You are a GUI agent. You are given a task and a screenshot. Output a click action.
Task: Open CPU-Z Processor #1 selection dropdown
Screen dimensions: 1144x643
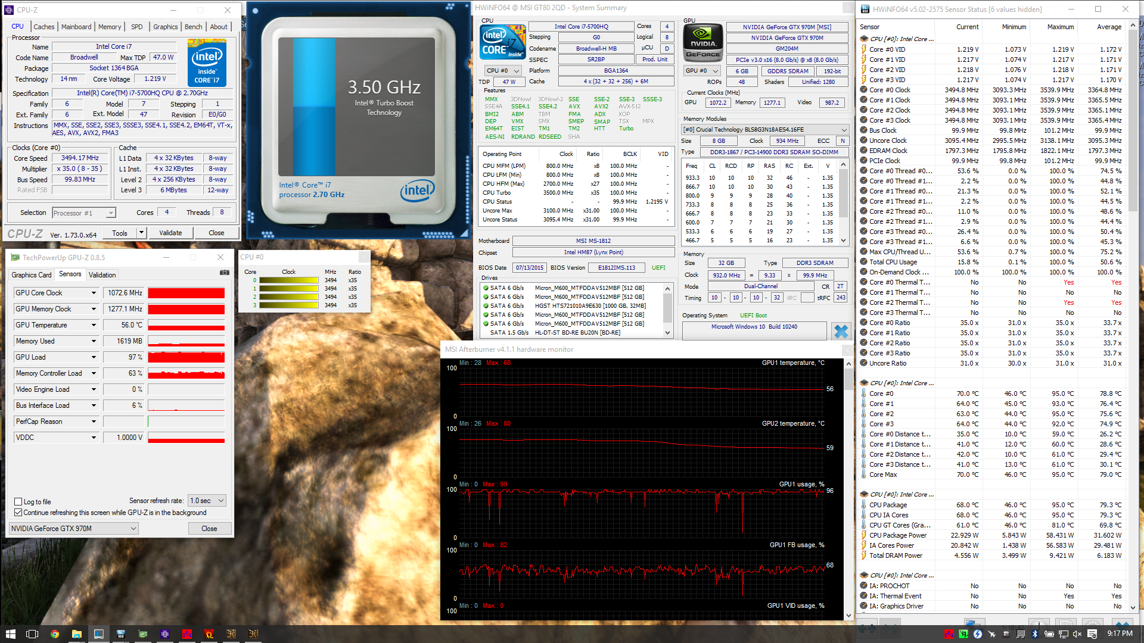tap(84, 213)
